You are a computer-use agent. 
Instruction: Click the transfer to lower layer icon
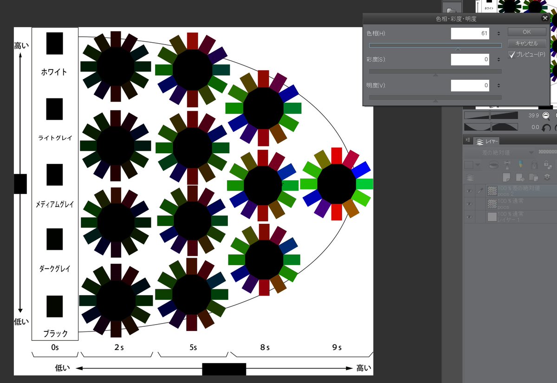(x=548, y=177)
